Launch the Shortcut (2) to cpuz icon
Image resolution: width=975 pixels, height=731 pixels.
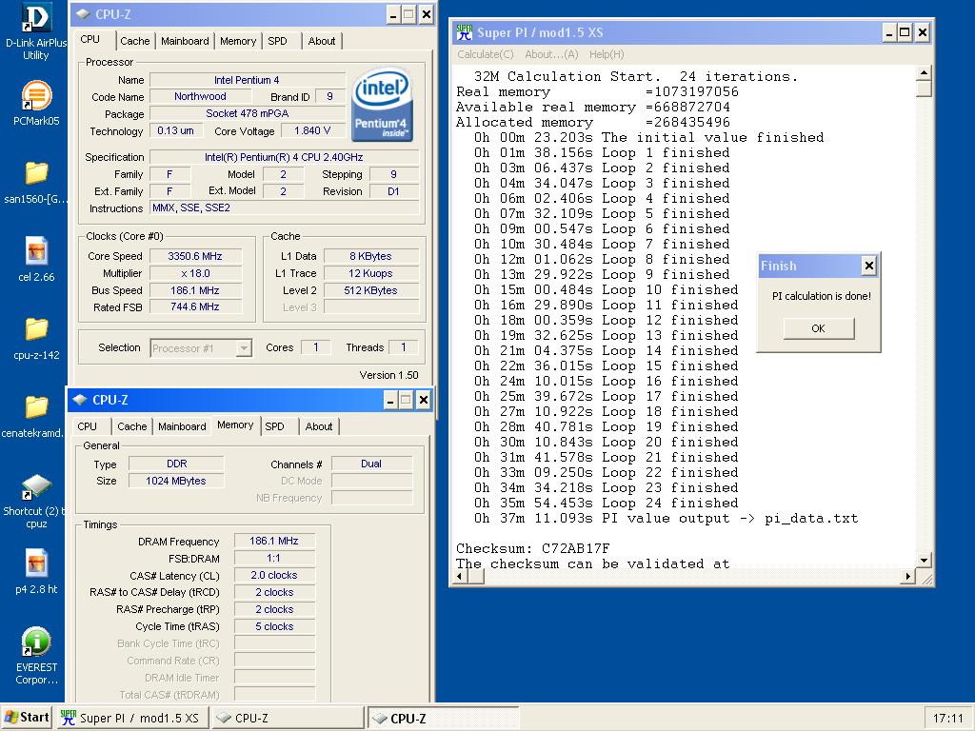(x=36, y=486)
